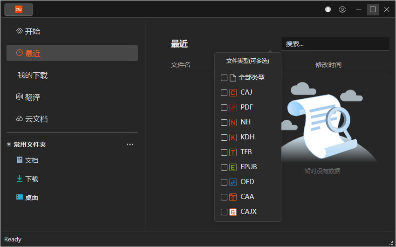Select 最近 in the sidebar
The image size is (396, 247).
coord(72,53)
